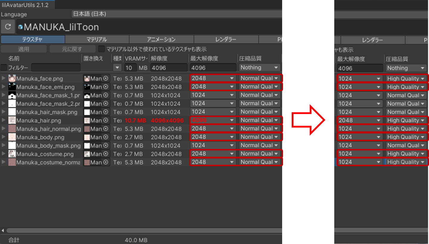Expand the Manuka_face.png row
The width and height of the screenshot is (429, 244).
point(4,79)
